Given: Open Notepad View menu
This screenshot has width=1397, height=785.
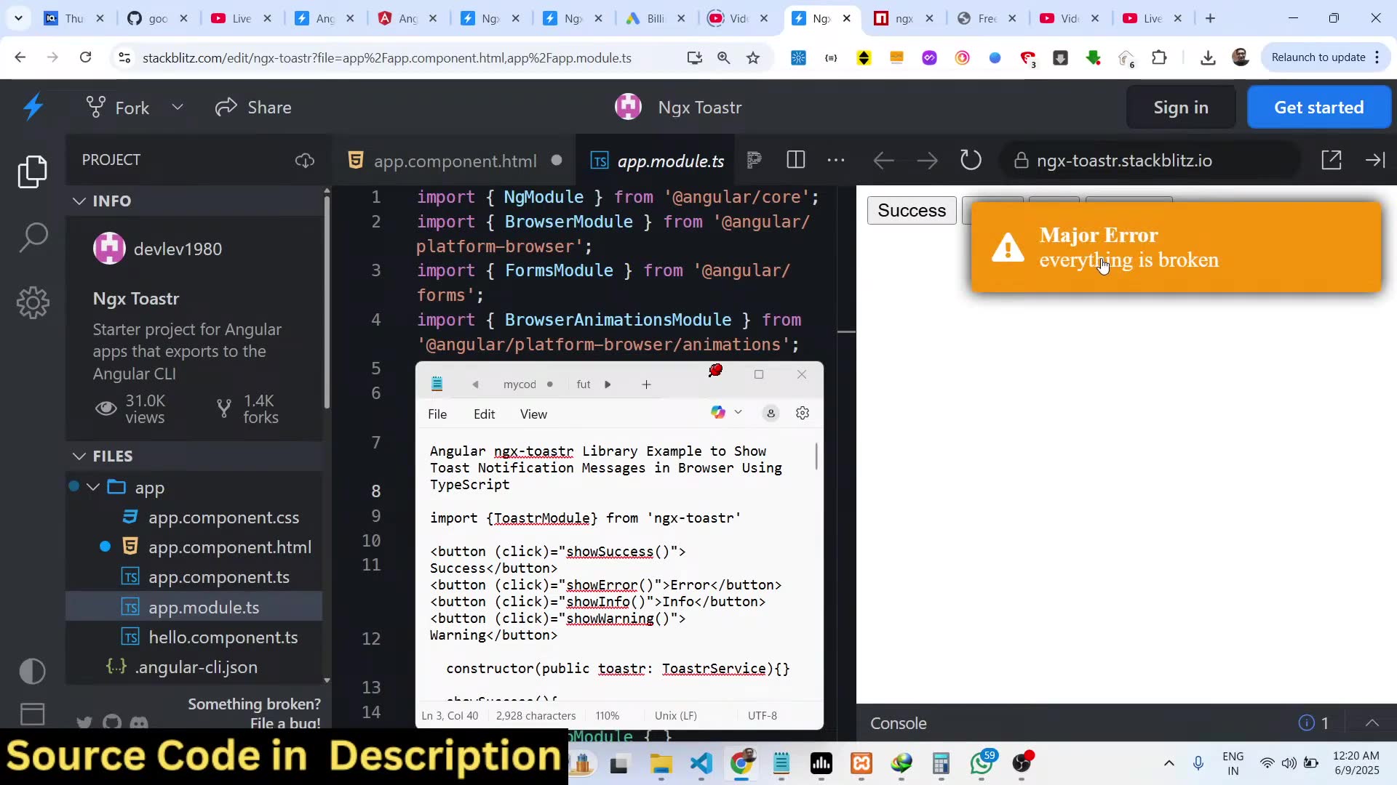Looking at the screenshot, I should (x=533, y=414).
